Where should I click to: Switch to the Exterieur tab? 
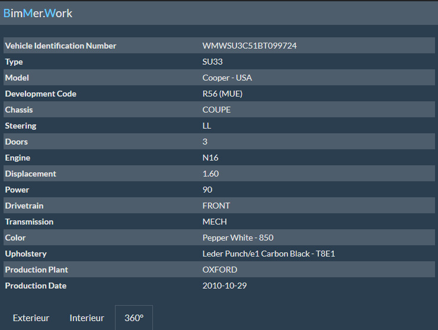(31, 318)
